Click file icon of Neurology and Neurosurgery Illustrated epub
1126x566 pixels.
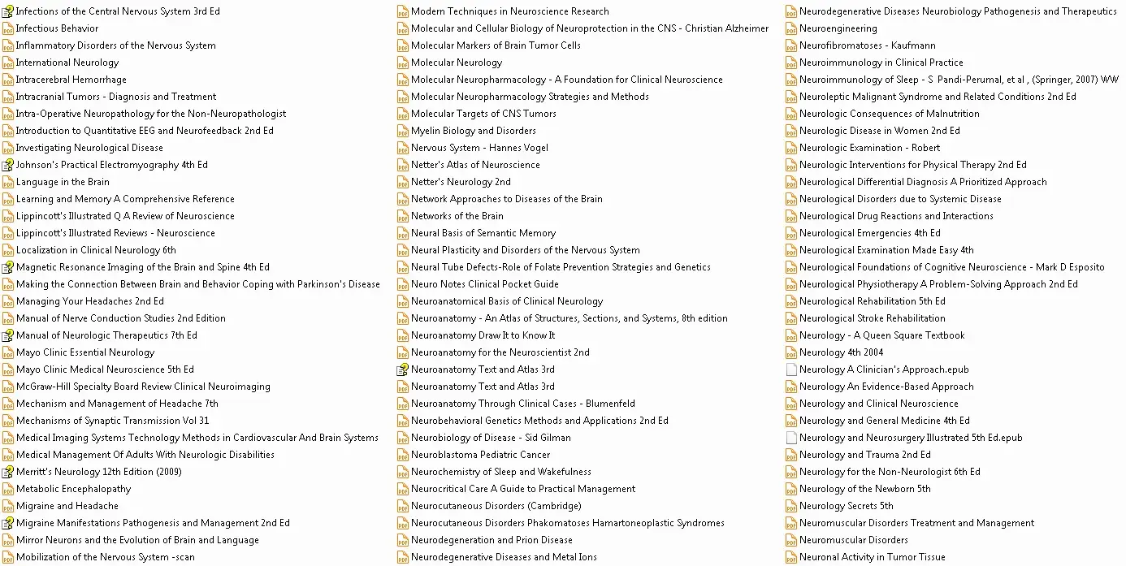tap(791, 438)
